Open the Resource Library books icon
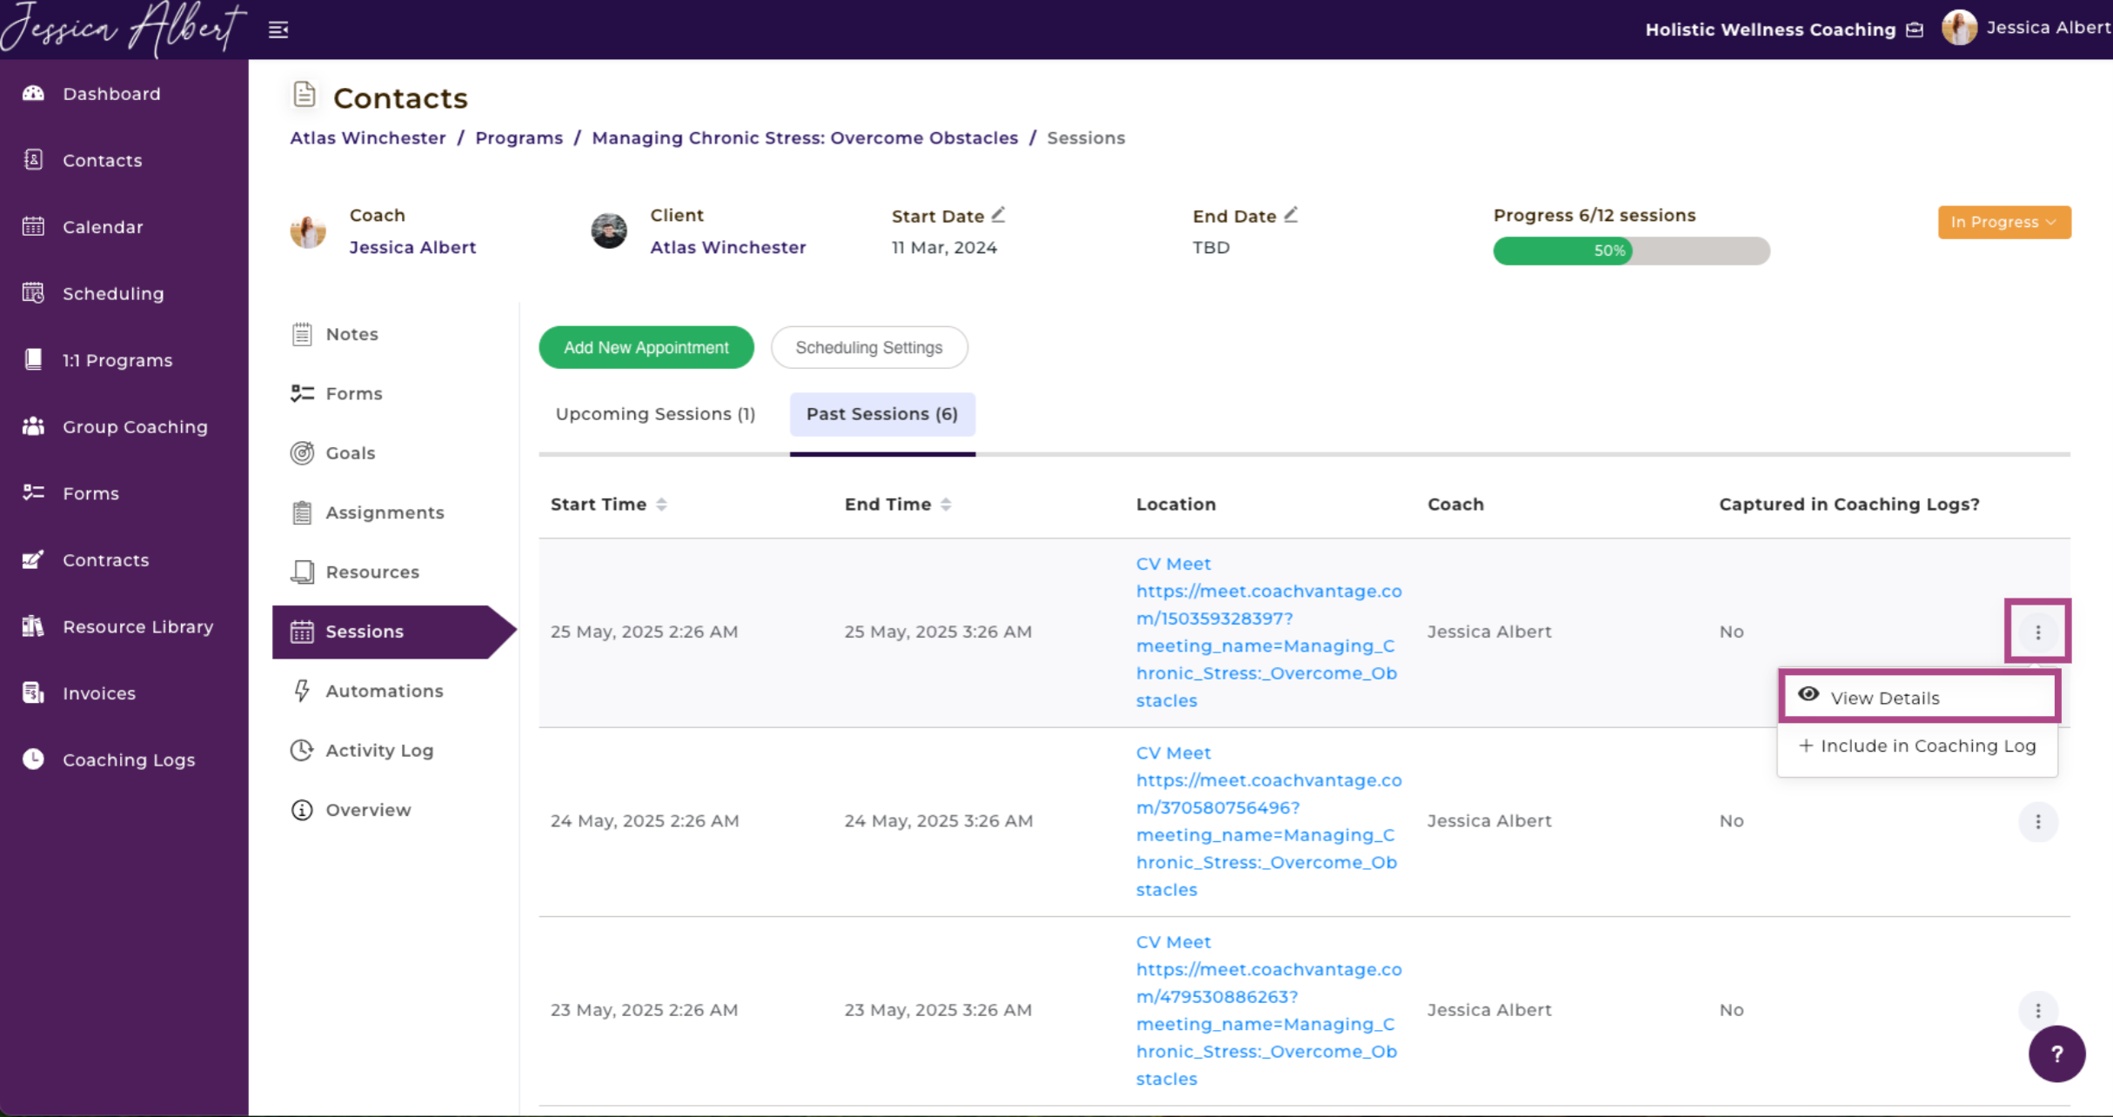The height and width of the screenshot is (1117, 2113). coord(34,625)
